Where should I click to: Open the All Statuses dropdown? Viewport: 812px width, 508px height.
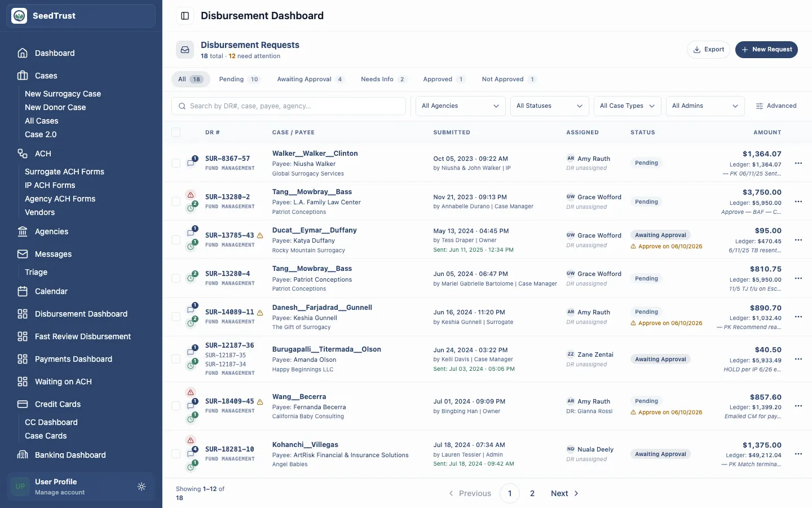[x=550, y=106]
